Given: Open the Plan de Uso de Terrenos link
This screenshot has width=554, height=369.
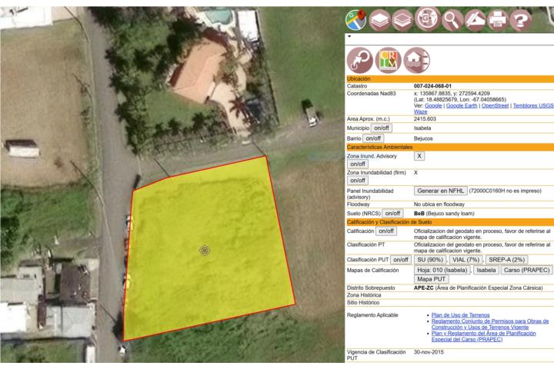Looking at the screenshot, I should point(461,315).
